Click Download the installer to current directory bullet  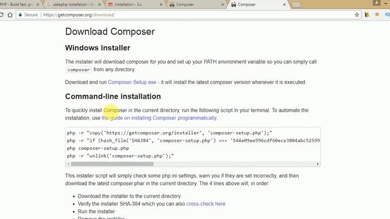pyautogui.click(x=129, y=196)
